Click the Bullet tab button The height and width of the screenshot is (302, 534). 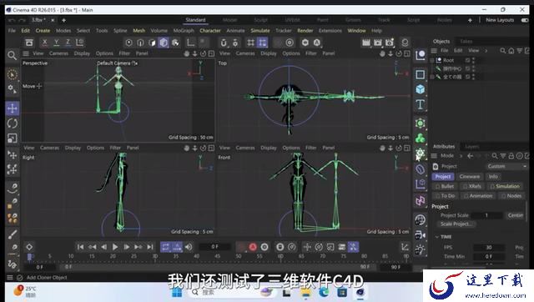(445, 186)
